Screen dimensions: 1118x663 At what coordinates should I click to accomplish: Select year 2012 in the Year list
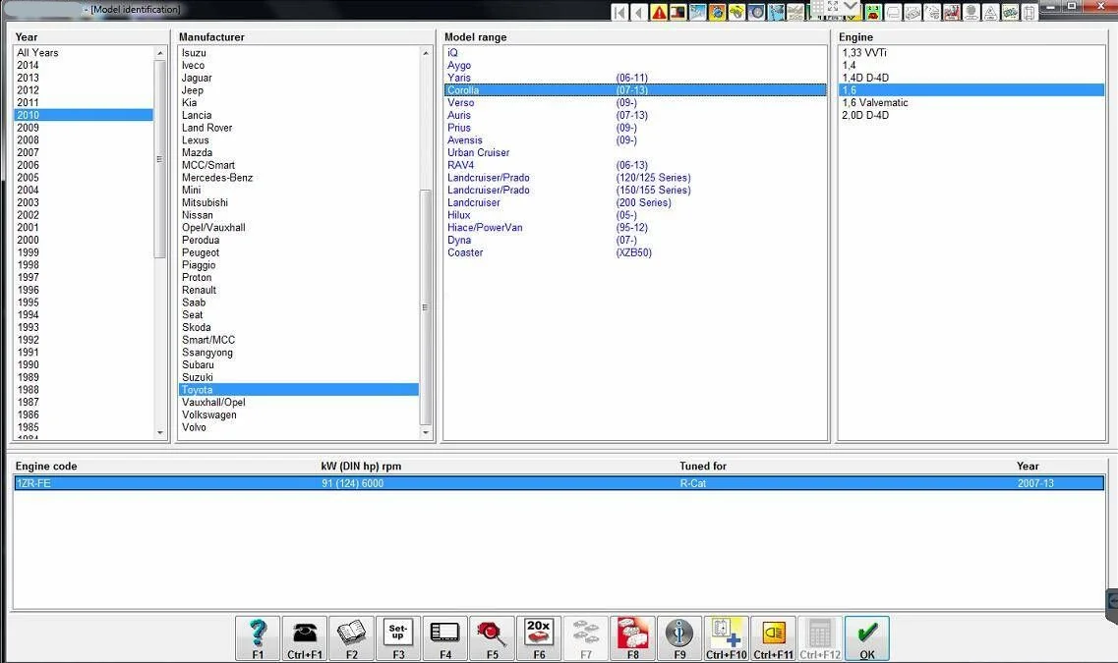(x=29, y=90)
